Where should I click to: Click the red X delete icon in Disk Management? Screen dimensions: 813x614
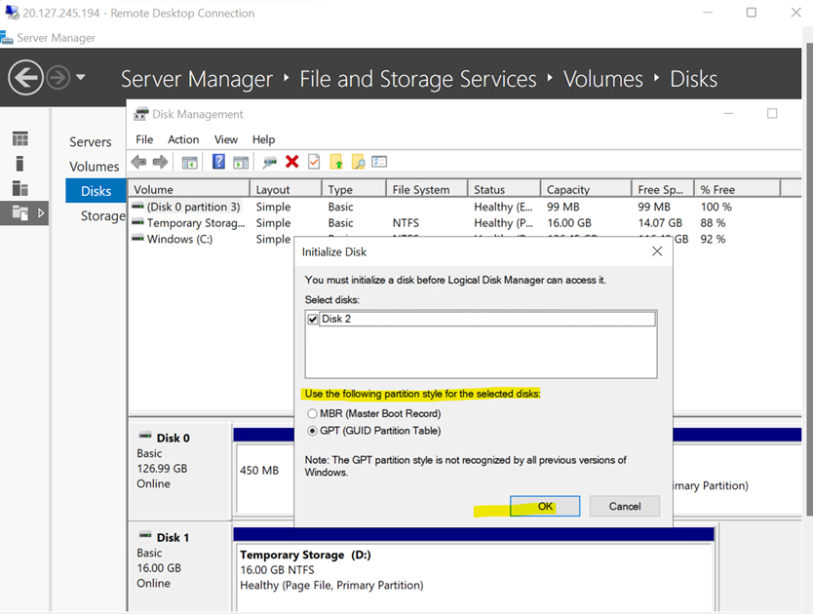(290, 161)
